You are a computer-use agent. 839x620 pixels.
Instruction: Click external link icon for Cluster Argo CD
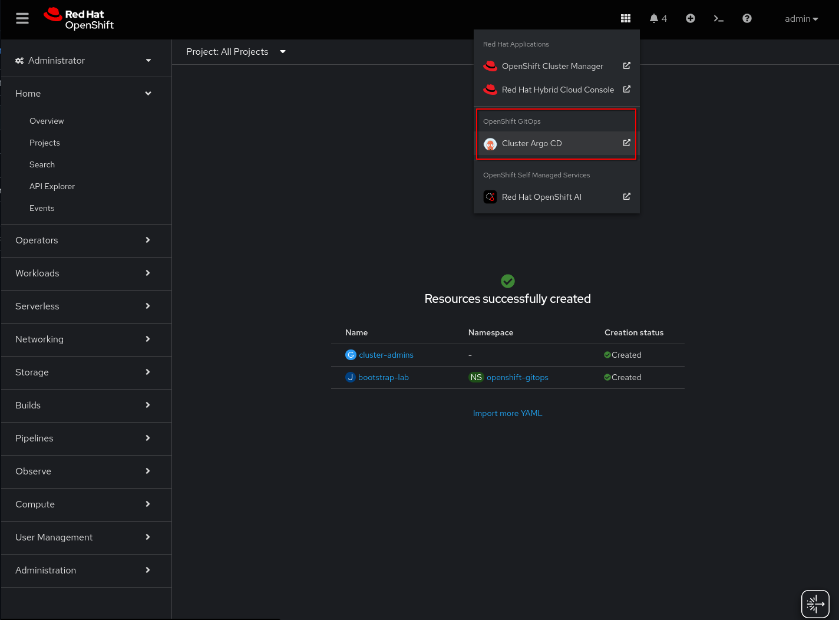[x=627, y=143]
